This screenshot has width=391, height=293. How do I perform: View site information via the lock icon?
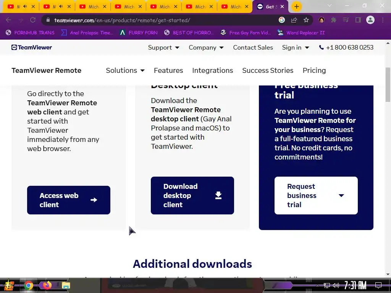coord(48,20)
